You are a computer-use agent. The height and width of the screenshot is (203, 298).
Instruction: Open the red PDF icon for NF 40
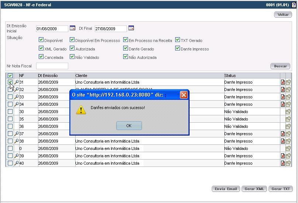pyautogui.click(x=283, y=163)
